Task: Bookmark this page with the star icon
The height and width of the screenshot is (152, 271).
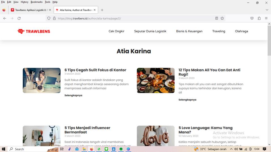Action: (x=222, y=18)
